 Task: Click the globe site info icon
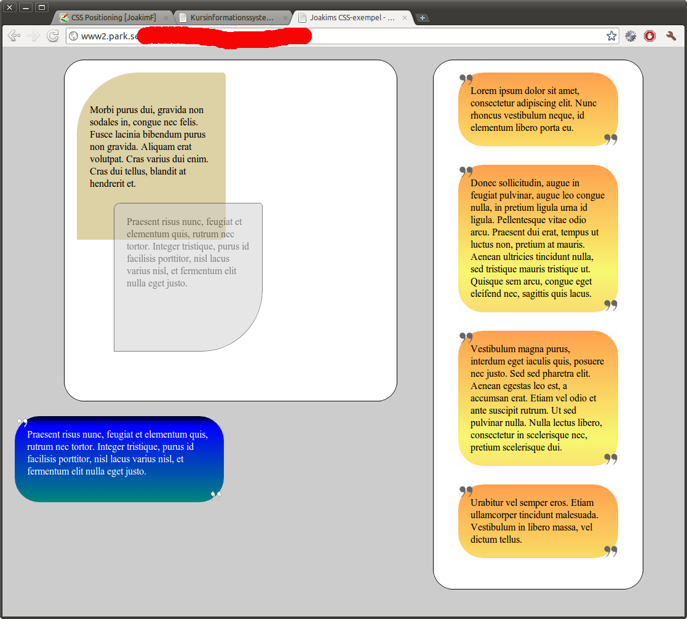[x=74, y=36]
